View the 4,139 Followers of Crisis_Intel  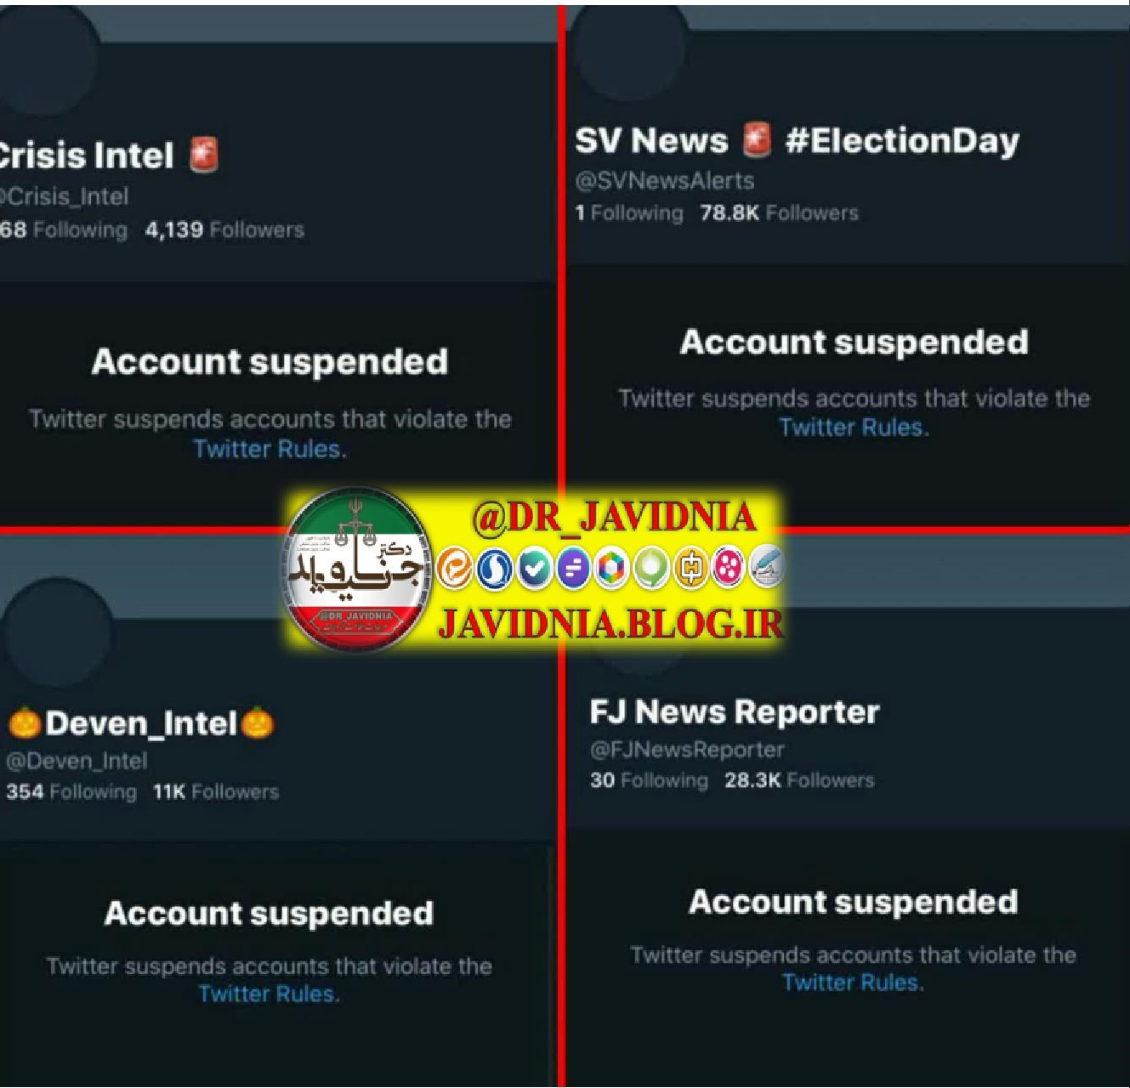[x=224, y=229]
